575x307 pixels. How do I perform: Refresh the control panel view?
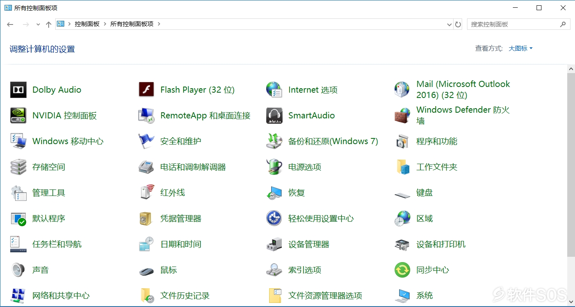pyautogui.click(x=458, y=24)
